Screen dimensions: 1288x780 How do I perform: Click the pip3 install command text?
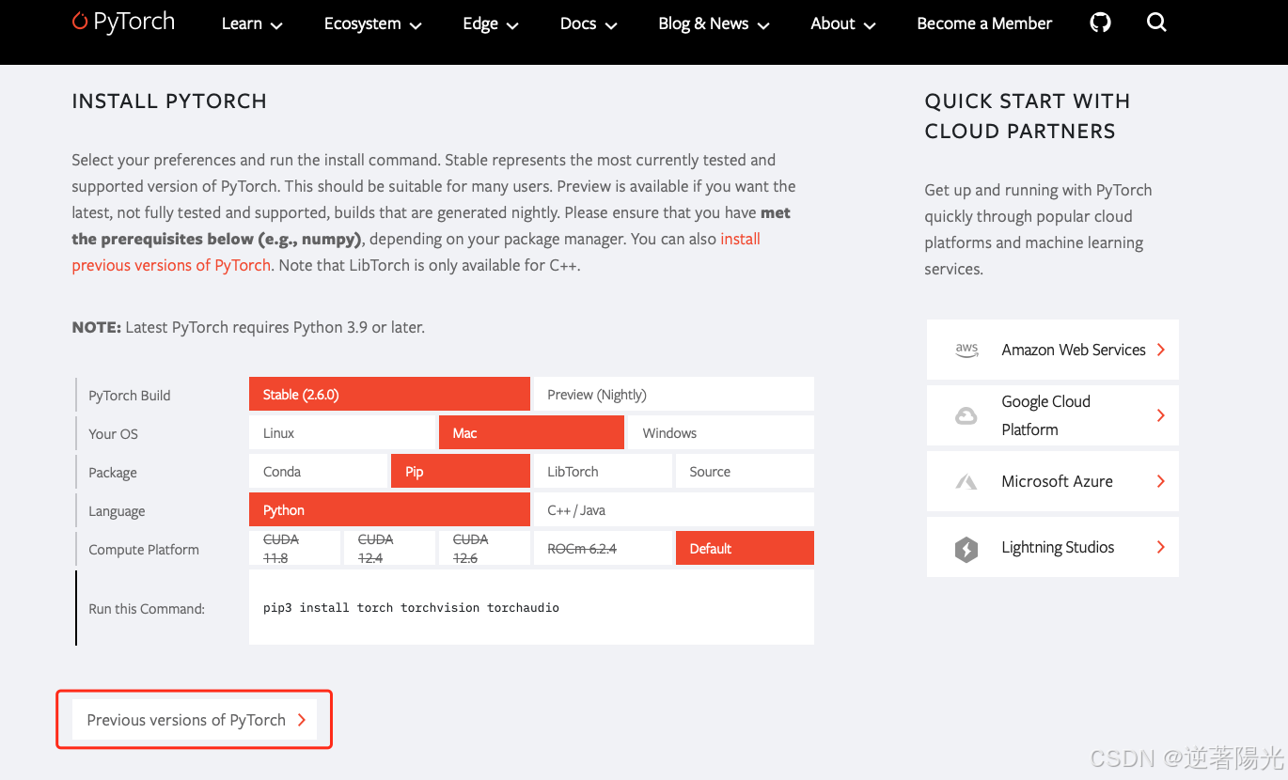411,608
